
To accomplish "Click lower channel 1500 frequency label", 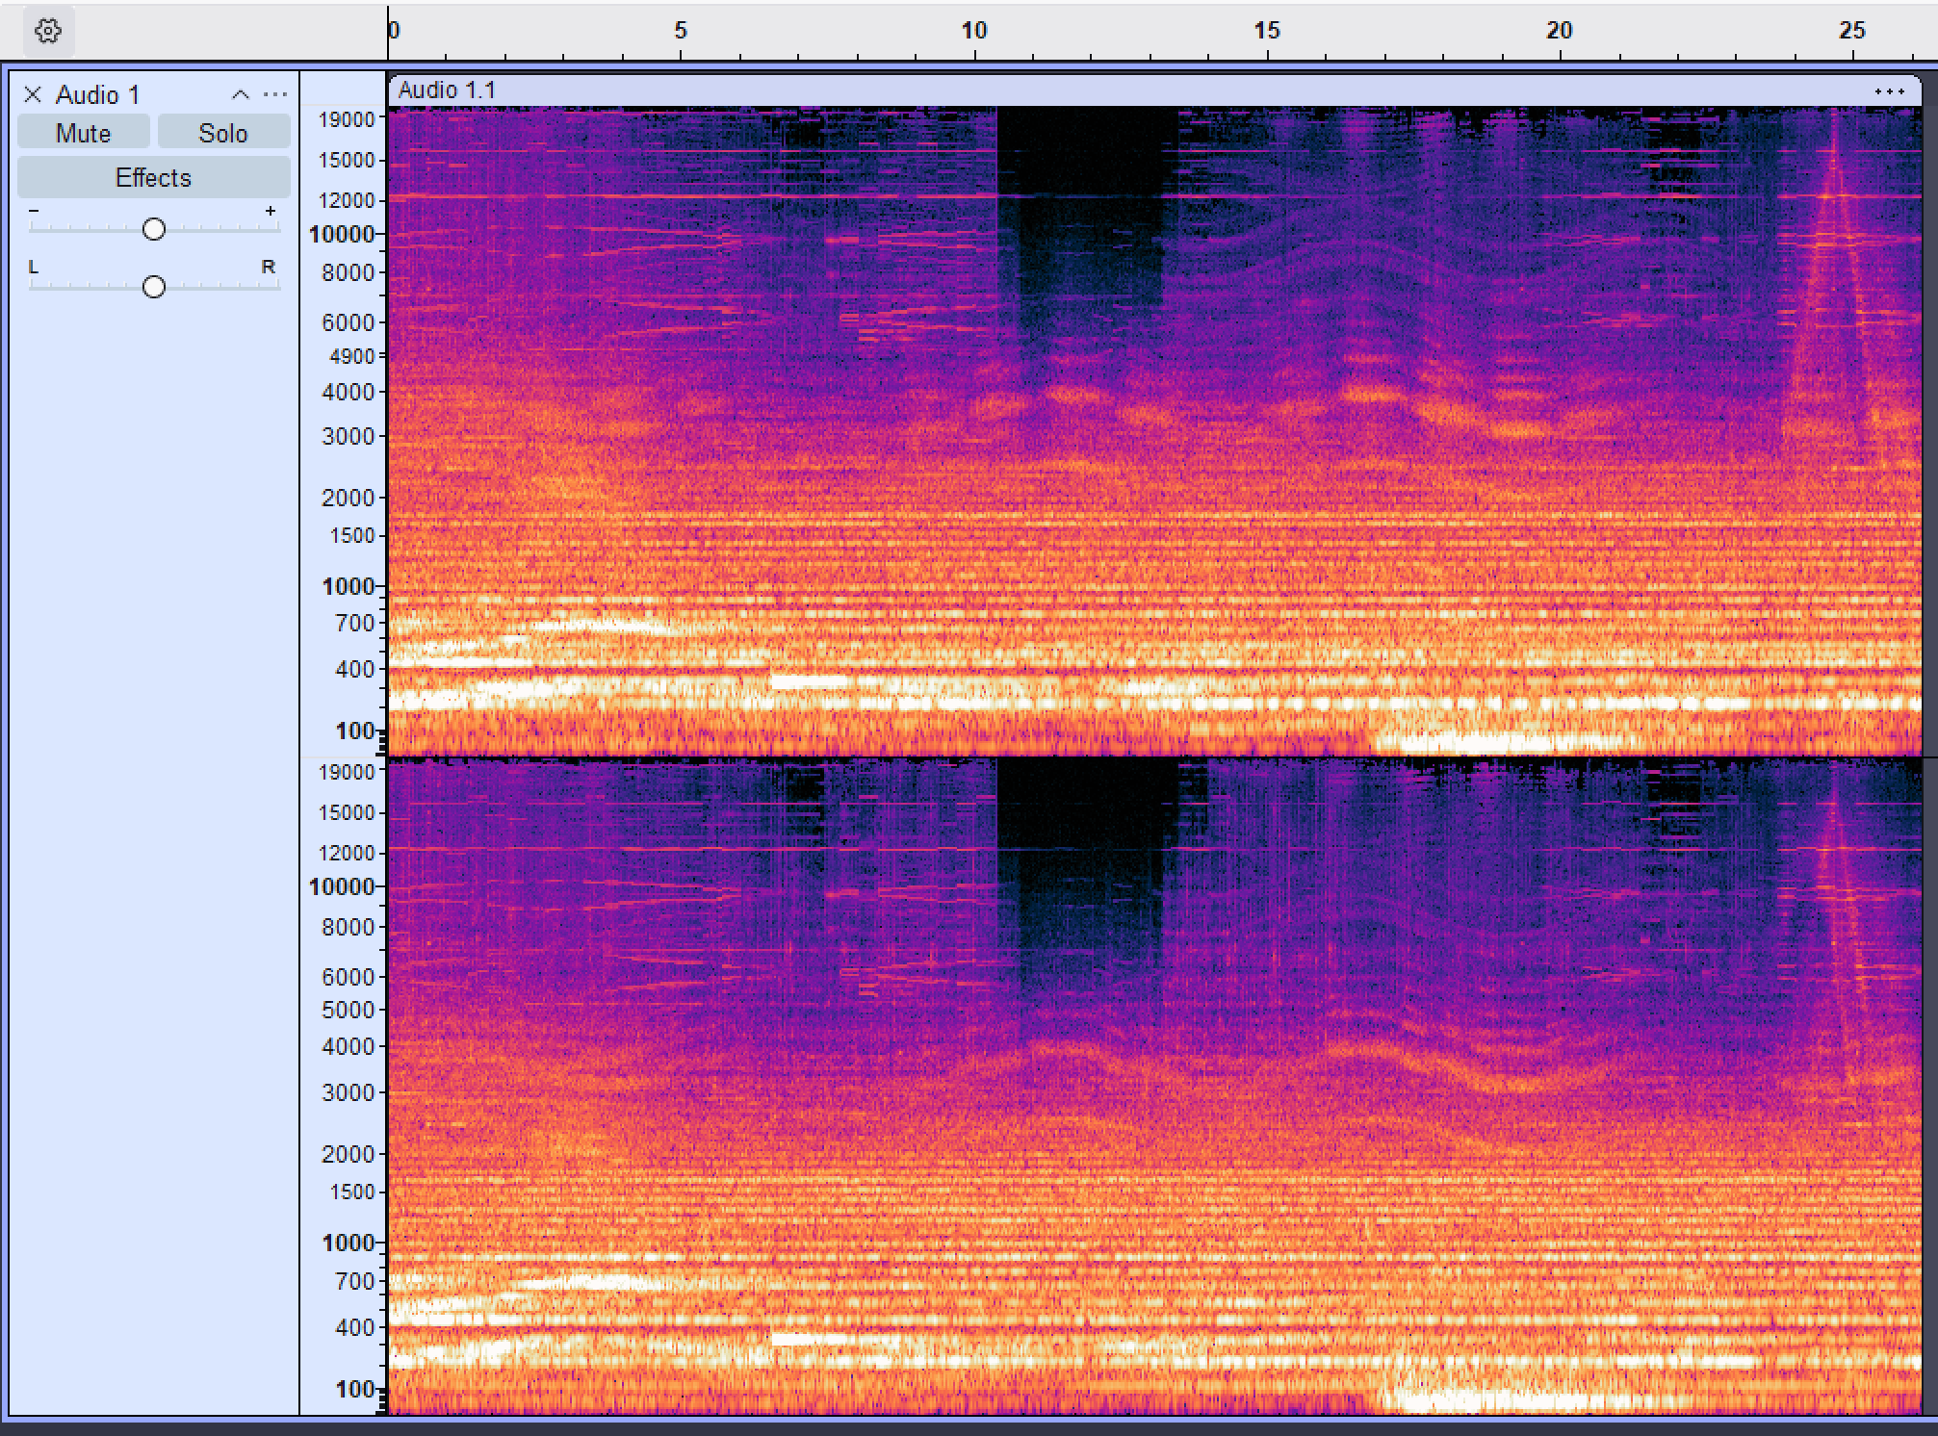I will 351,1192.
